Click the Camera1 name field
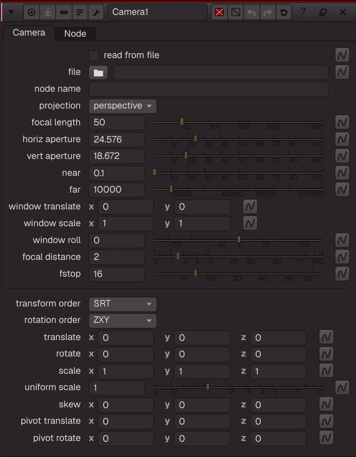 pos(157,12)
